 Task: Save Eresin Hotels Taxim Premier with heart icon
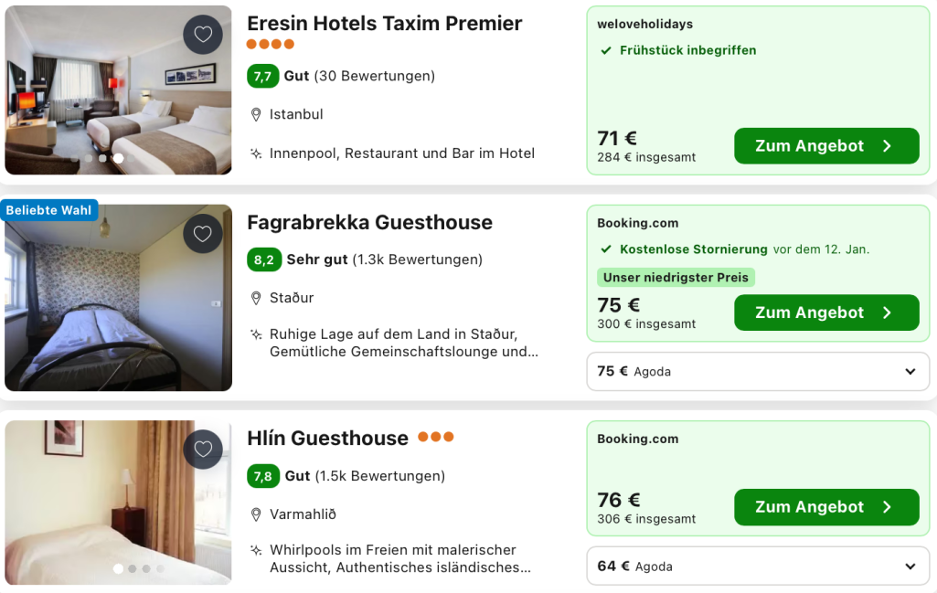point(203,34)
